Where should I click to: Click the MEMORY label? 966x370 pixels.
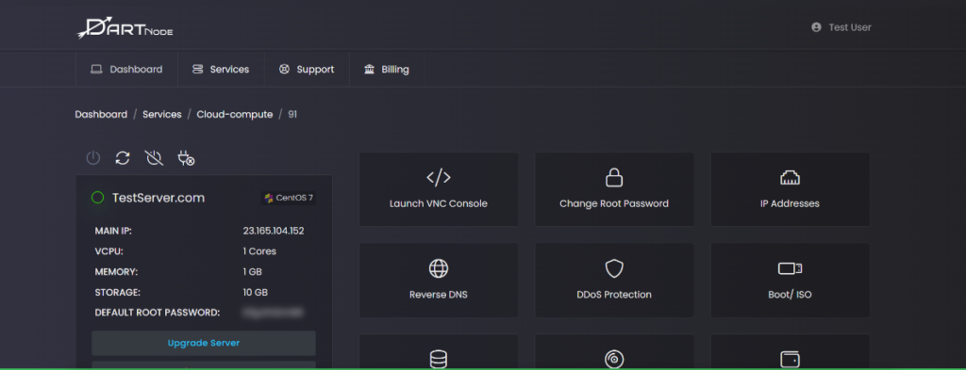[x=116, y=272]
